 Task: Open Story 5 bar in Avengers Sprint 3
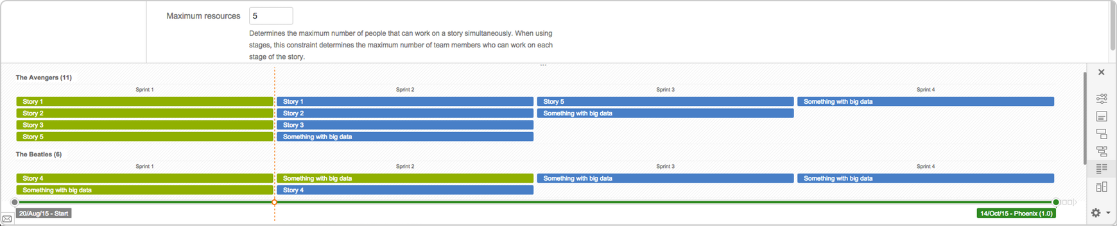point(665,101)
